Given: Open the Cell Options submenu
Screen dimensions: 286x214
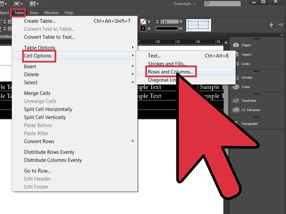Looking at the screenshot, I should click(75, 56).
